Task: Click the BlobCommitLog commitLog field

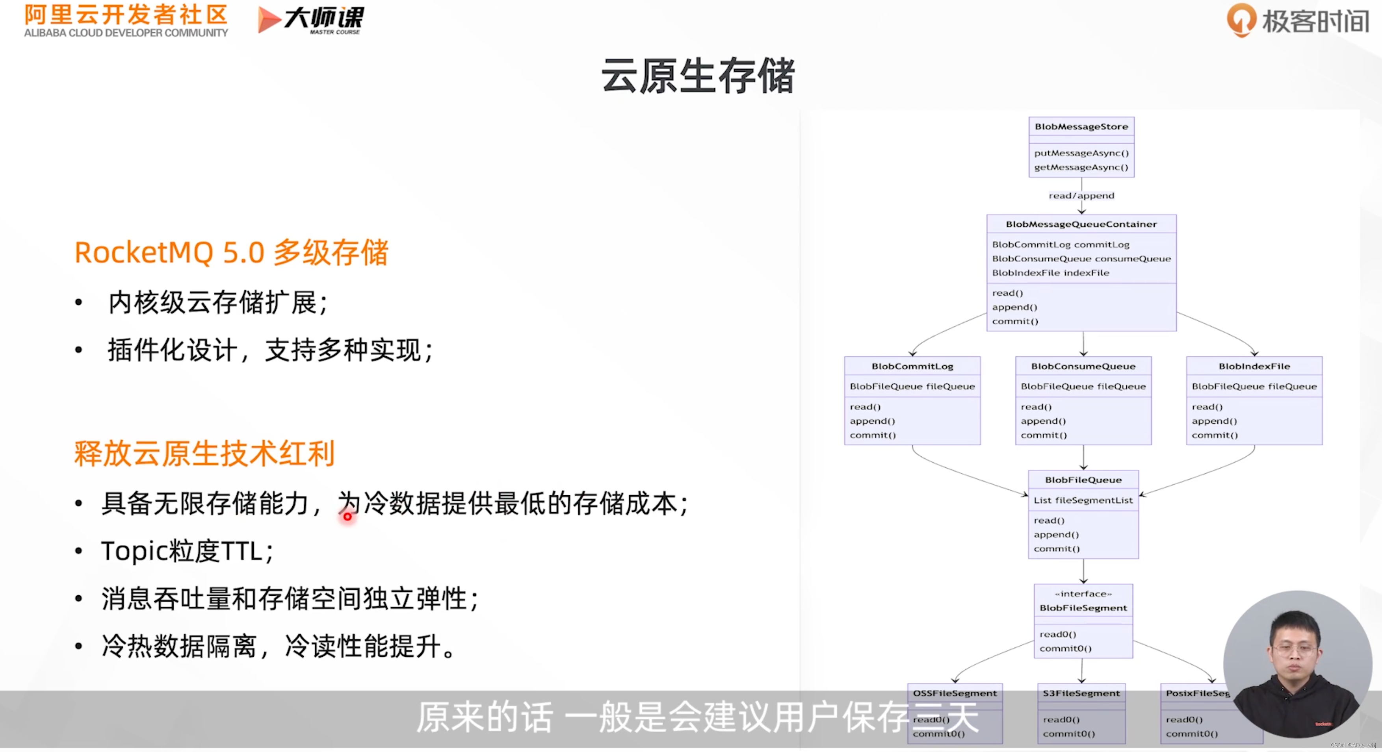Action: (x=1060, y=244)
